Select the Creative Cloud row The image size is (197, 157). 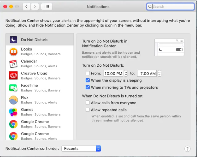pos(40,76)
